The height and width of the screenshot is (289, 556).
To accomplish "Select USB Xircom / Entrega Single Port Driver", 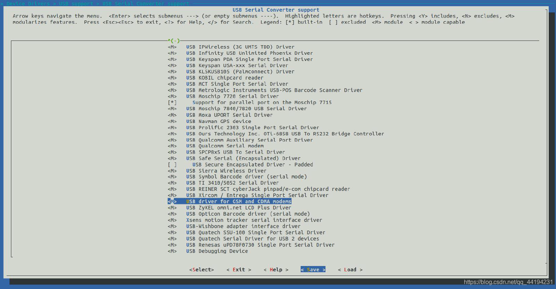I will (257, 195).
